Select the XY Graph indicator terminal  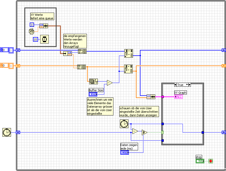[x=179, y=97]
